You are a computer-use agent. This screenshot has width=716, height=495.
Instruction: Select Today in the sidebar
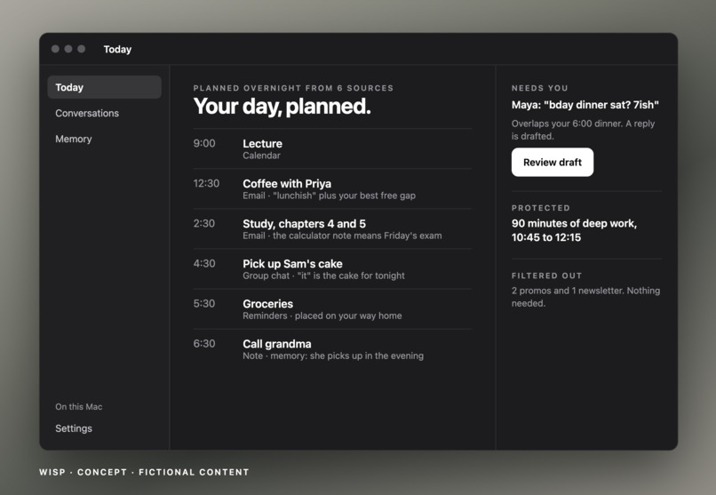point(104,87)
